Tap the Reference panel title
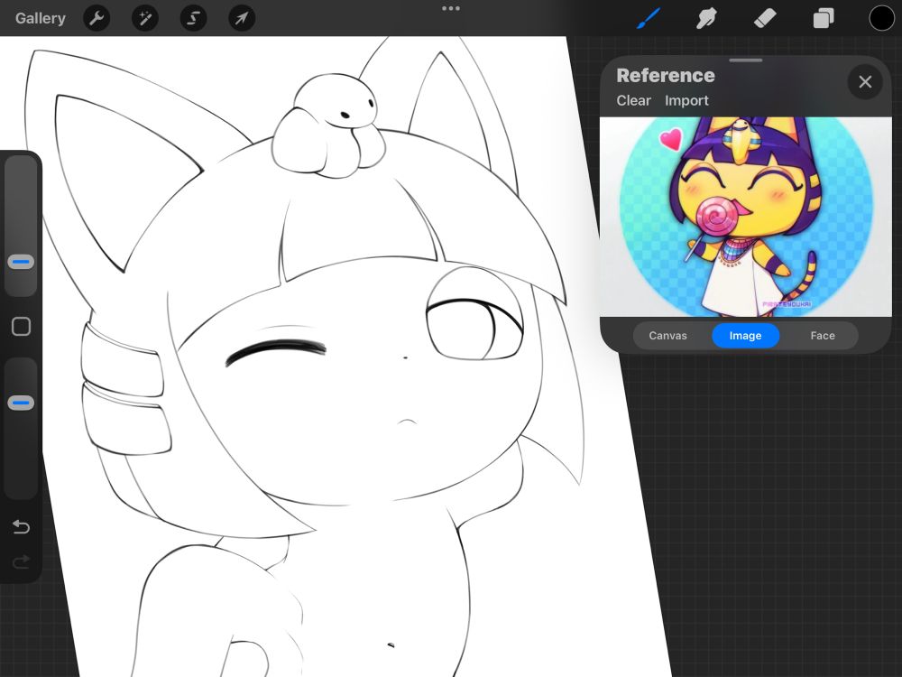Viewport: 902px width, 677px height. click(x=666, y=76)
